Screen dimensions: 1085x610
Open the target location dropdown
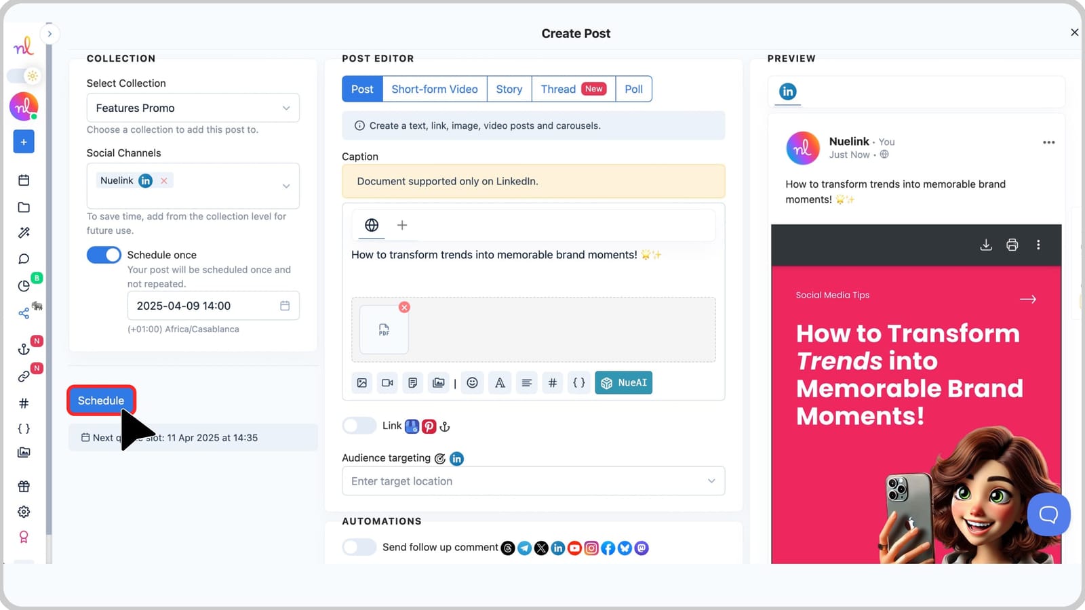click(533, 481)
